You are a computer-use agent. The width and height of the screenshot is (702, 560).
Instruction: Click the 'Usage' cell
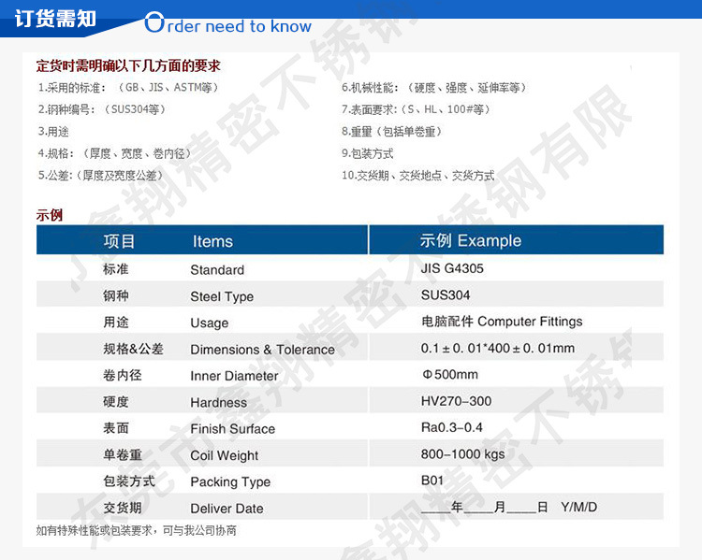[x=210, y=323]
